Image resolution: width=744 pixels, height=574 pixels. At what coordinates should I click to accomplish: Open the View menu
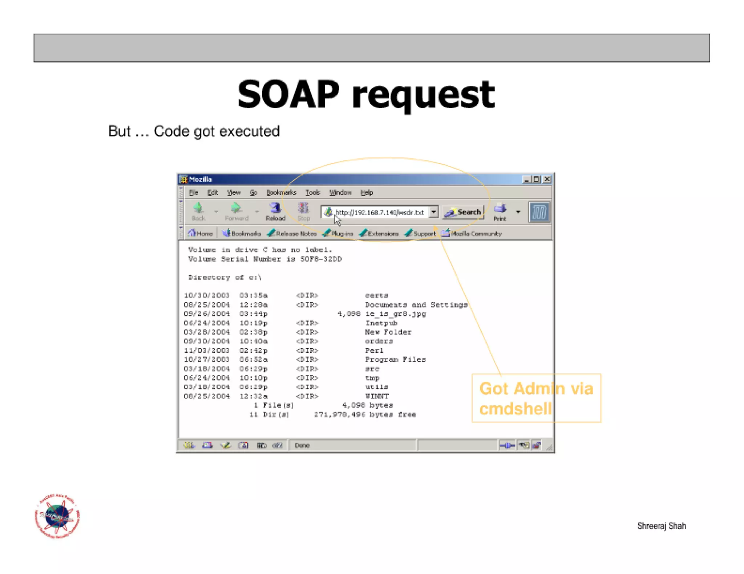(234, 193)
